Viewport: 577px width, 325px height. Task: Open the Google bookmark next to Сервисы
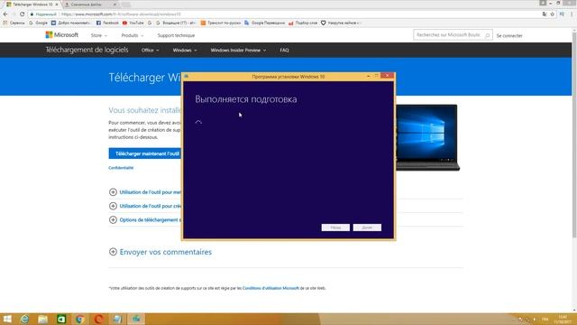(x=38, y=23)
